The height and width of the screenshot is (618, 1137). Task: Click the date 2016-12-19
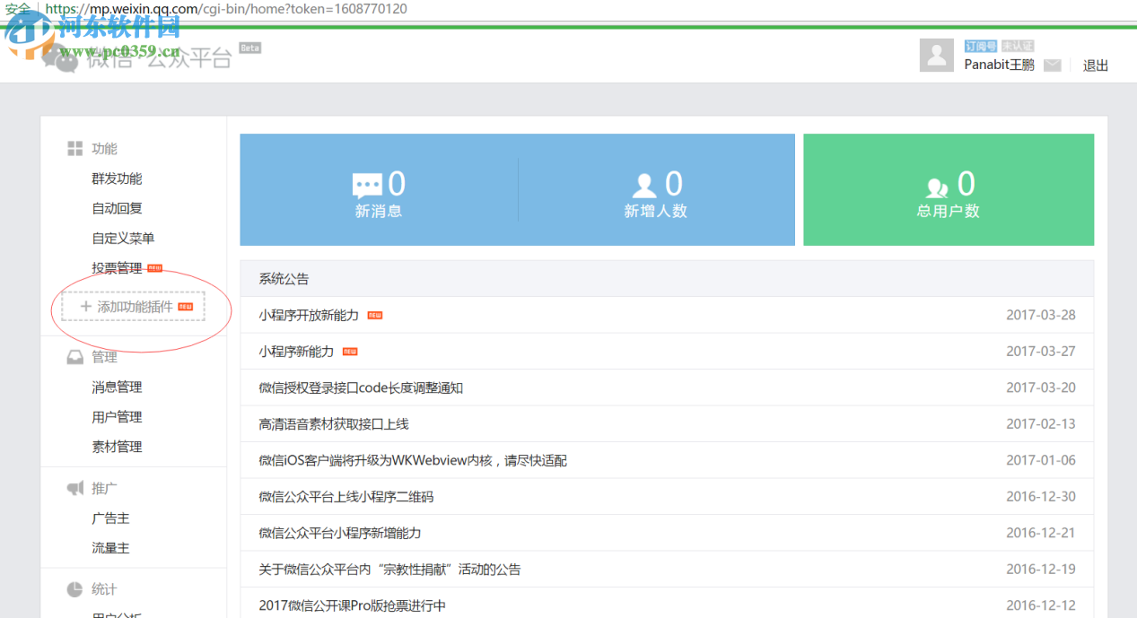pos(1041,569)
